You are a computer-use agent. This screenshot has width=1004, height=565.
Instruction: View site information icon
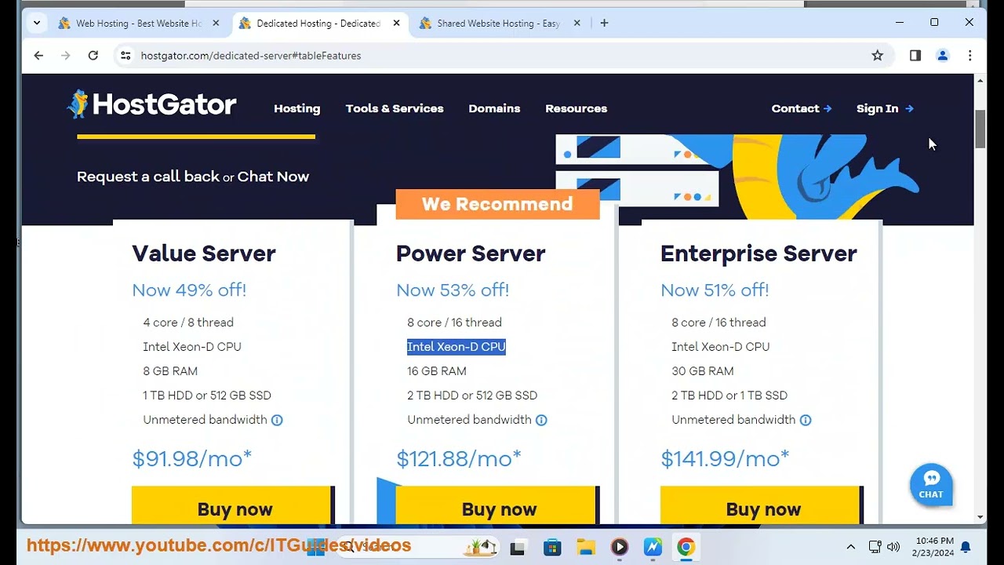point(125,56)
